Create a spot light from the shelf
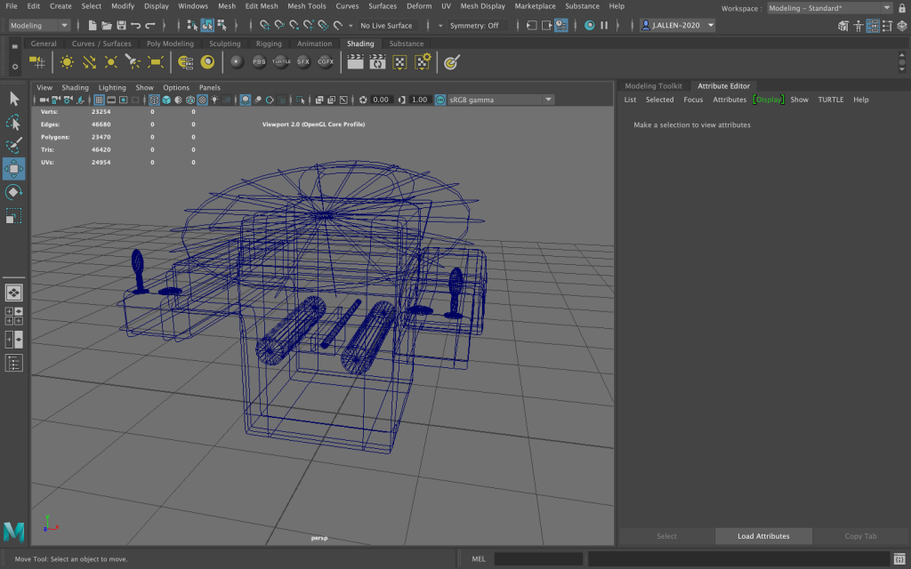 tap(133, 62)
